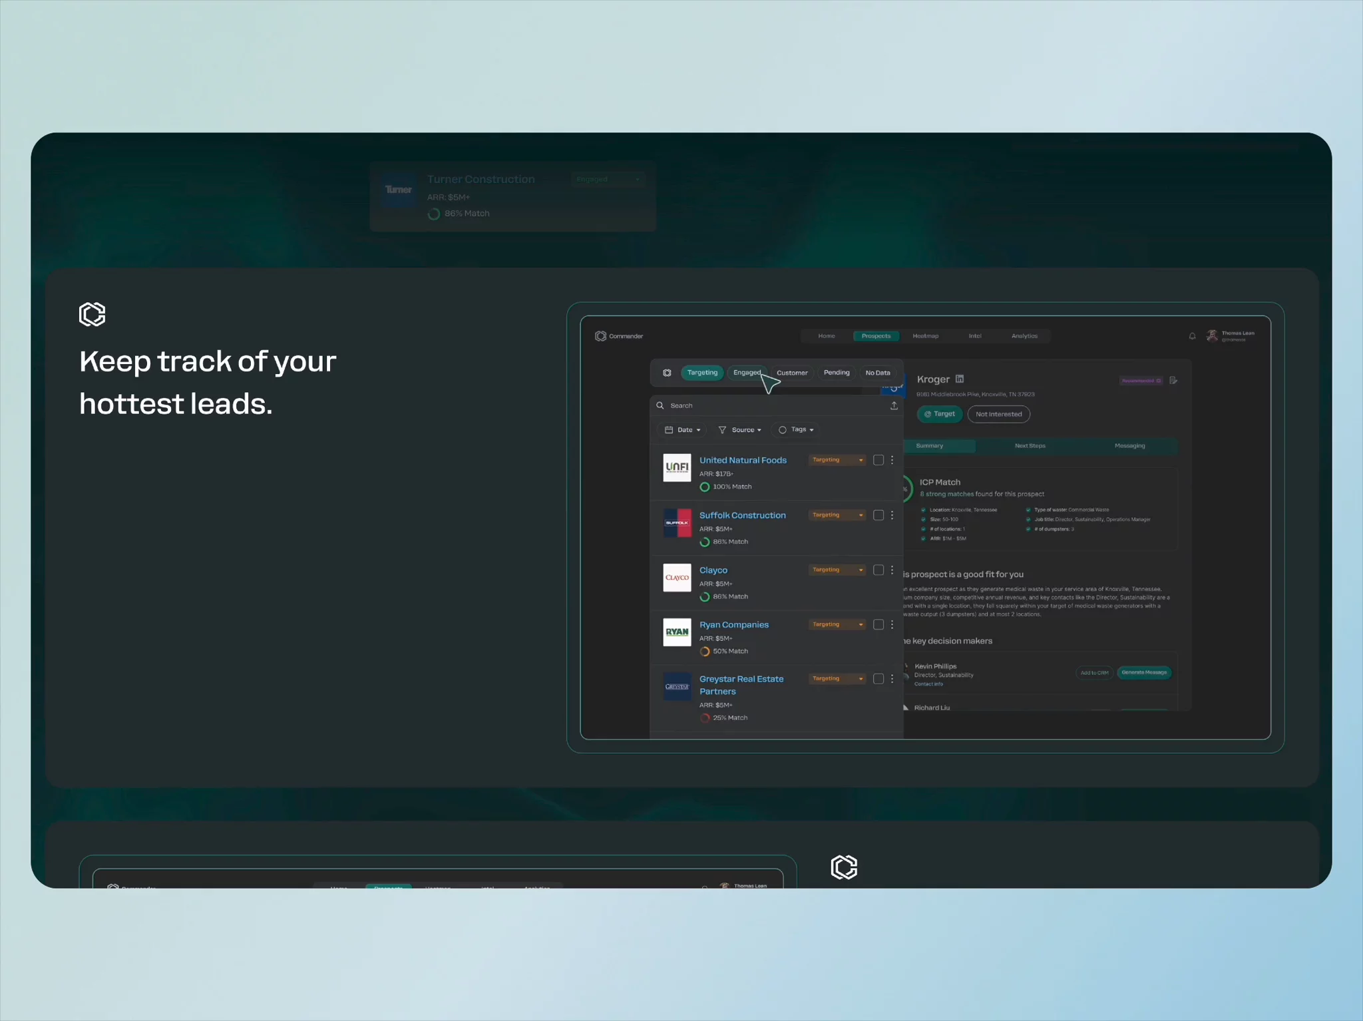Open the United Natural Foods logo thumbnail
This screenshot has width=1363, height=1021.
tap(677, 467)
